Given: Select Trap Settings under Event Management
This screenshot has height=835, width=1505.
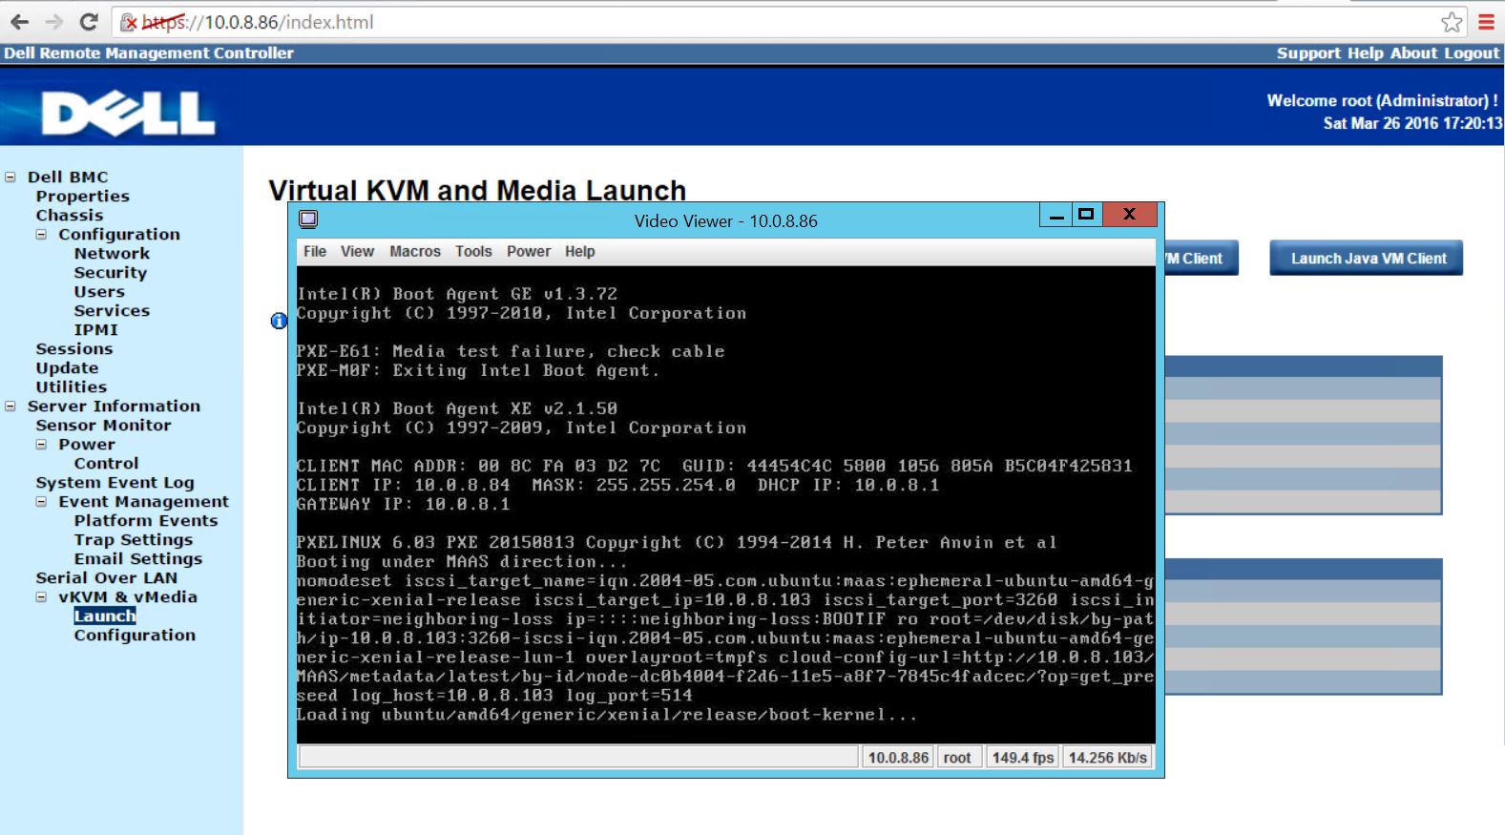Looking at the screenshot, I should coord(134,539).
